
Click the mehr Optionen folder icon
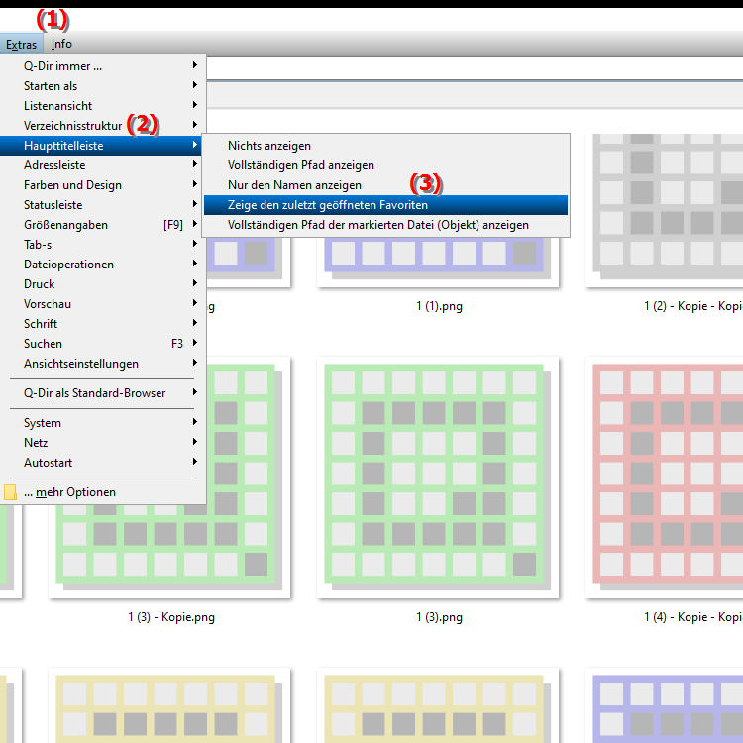click(x=10, y=492)
